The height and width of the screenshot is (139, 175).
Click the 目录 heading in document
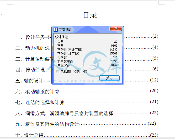tap(90, 15)
